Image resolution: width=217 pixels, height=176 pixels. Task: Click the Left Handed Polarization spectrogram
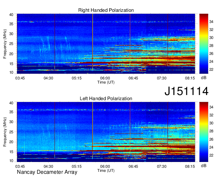click(x=106, y=132)
